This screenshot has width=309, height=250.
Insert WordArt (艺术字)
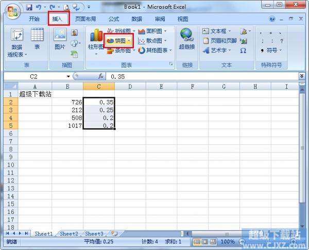217,51
